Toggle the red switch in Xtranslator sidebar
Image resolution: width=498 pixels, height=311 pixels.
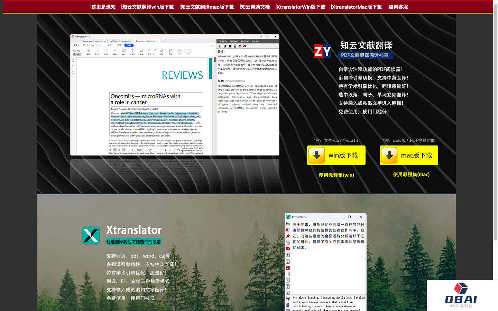pos(288,230)
